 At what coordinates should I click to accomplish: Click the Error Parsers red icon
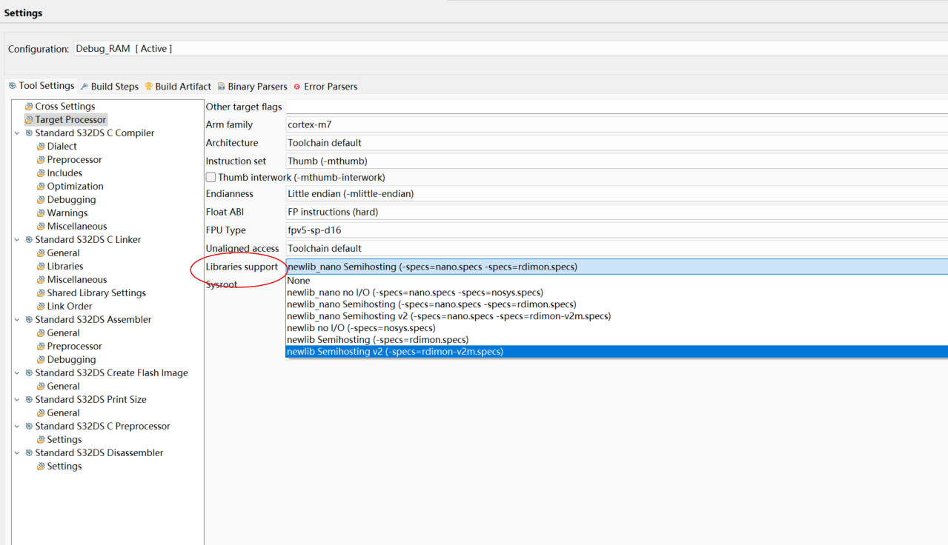[x=297, y=87]
